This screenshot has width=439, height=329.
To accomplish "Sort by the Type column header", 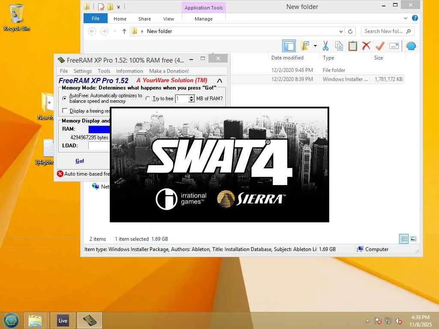I will [328, 58].
